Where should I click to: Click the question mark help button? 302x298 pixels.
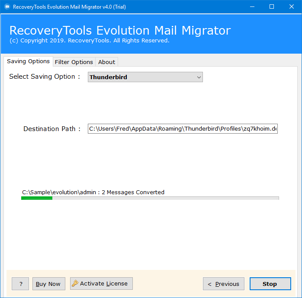20,284
